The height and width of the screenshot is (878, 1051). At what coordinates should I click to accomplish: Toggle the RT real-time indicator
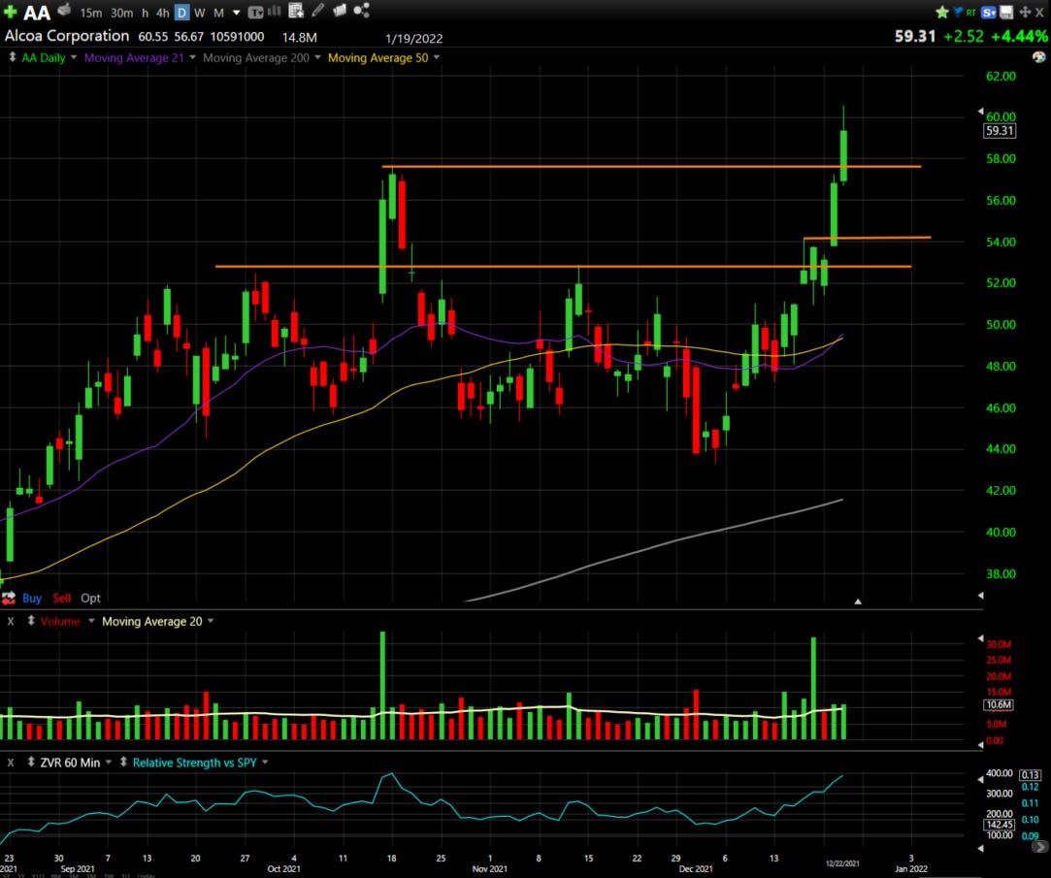[970, 12]
